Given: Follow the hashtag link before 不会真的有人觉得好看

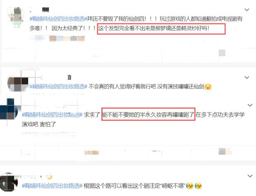Looking at the screenshot, I should [x=58, y=86].
